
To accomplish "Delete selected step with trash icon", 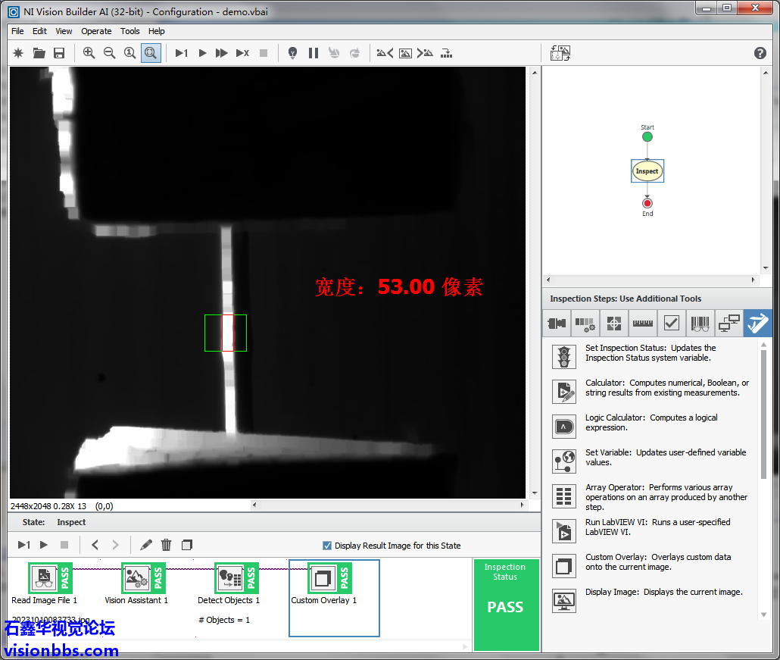I will point(167,545).
